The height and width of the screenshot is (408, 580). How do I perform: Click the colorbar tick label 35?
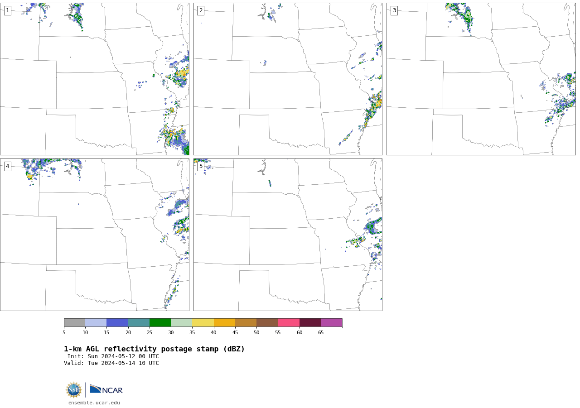click(192, 332)
